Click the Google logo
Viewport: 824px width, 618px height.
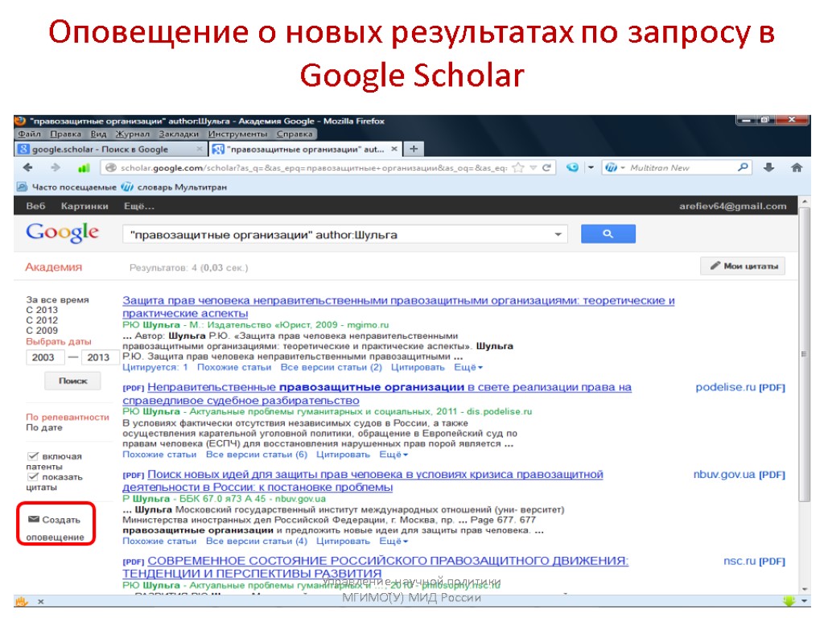(x=62, y=233)
